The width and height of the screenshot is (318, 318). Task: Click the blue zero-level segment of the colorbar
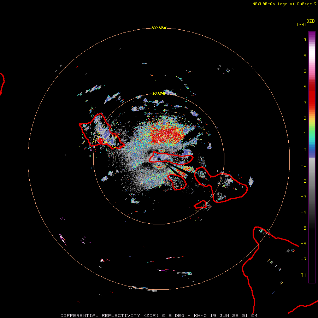[312, 152]
